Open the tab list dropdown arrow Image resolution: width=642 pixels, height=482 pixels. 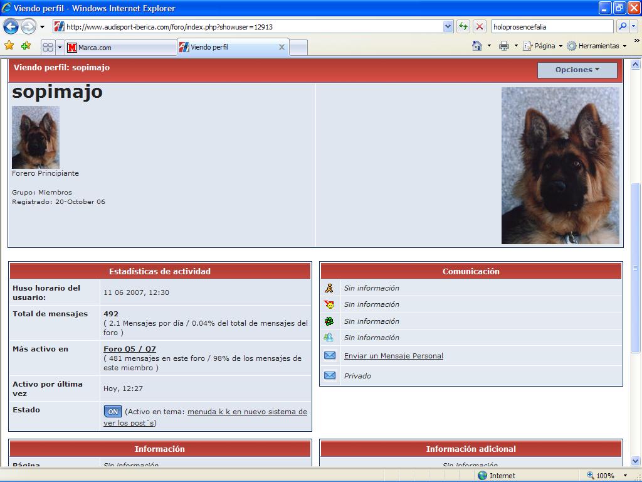pyautogui.click(x=60, y=48)
